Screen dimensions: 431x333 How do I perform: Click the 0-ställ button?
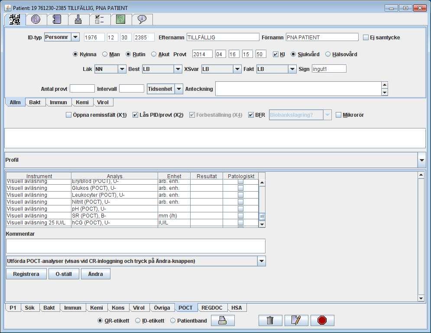tap(64, 274)
